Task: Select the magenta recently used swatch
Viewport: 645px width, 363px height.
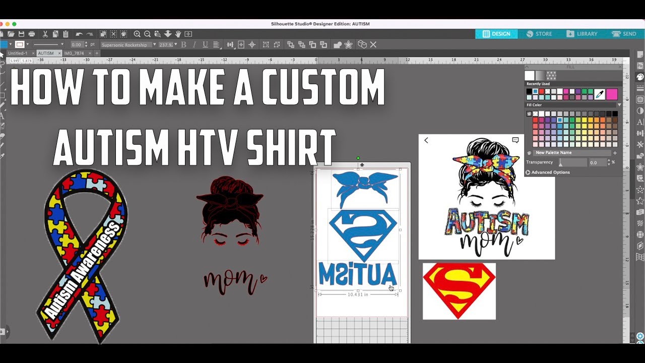Action: [566, 91]
